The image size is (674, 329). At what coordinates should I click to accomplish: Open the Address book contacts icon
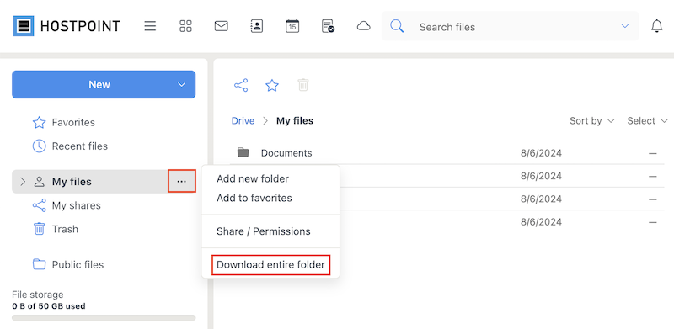(x=257, y=26)
